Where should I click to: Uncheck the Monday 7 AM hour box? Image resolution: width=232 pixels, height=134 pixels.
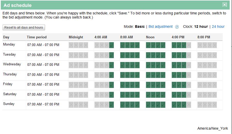111,45
